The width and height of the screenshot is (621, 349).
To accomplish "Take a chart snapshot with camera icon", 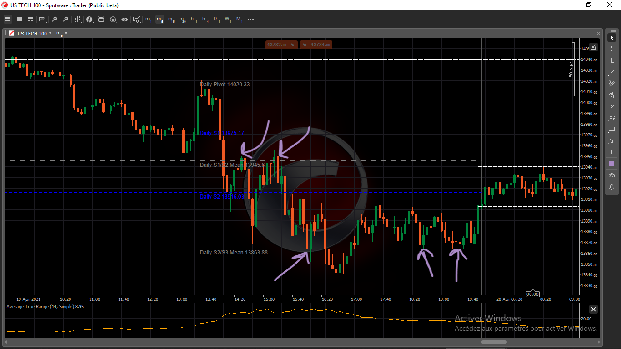I will point(611,175).
